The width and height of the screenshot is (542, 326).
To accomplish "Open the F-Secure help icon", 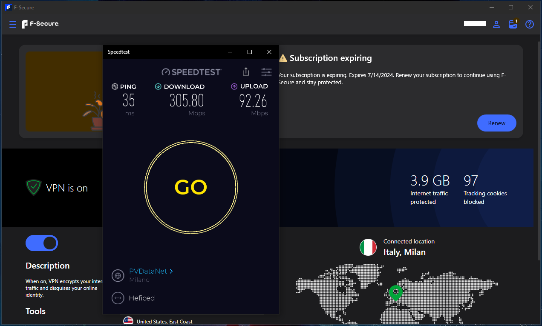I will tap(530, 24).
